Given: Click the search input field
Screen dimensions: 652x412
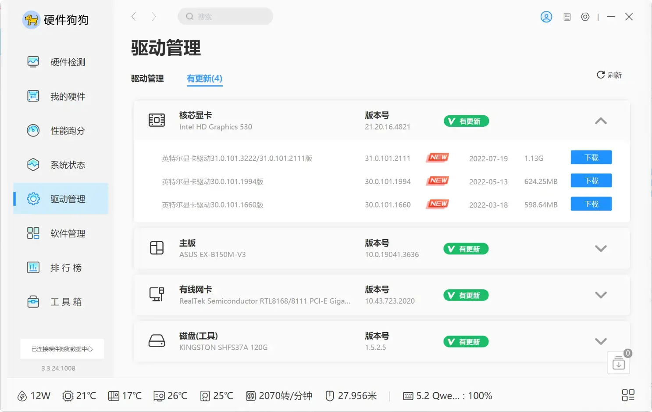Looking at the screenshot, I should (x=225, y=16).
